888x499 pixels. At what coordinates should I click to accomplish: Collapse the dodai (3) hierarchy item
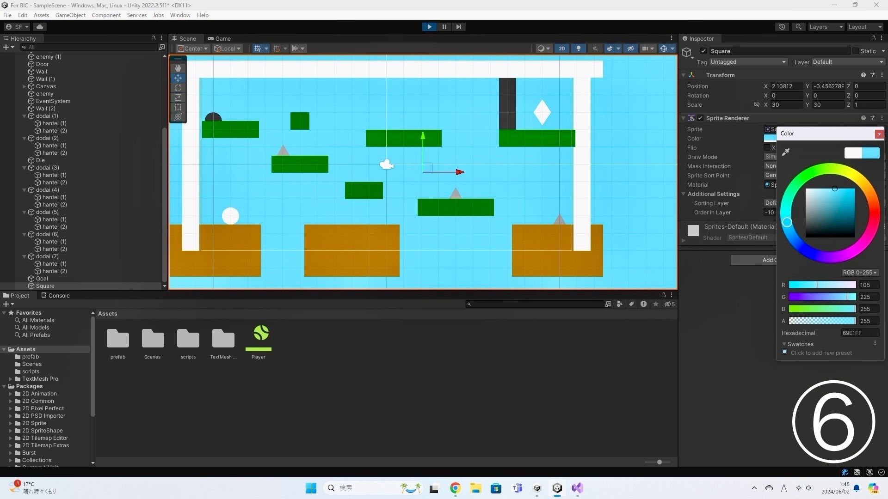point(25,168)
